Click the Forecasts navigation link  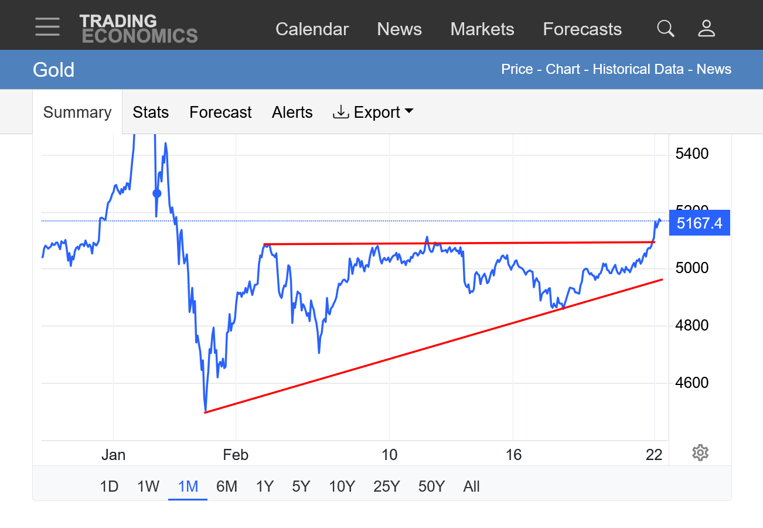(x=582, y=29)
